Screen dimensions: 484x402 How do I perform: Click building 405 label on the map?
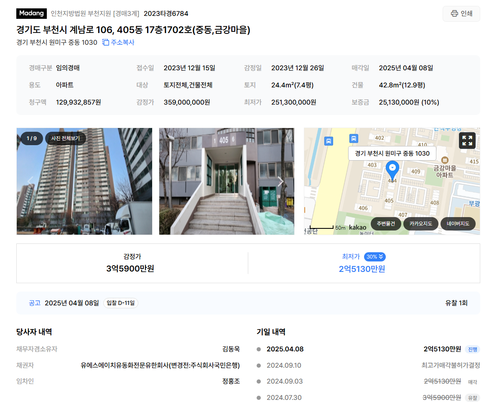(389, 201)
